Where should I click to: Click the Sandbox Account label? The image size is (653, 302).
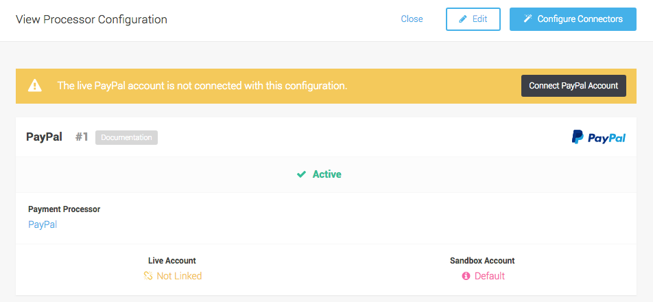pos(482,261)
